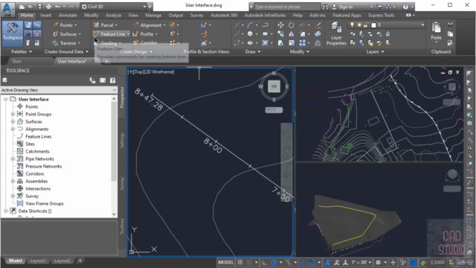Viewport: 476px width, 268px height.
Task: Expand the Surfaces ribbon dropdown
Action: (80, 34)
